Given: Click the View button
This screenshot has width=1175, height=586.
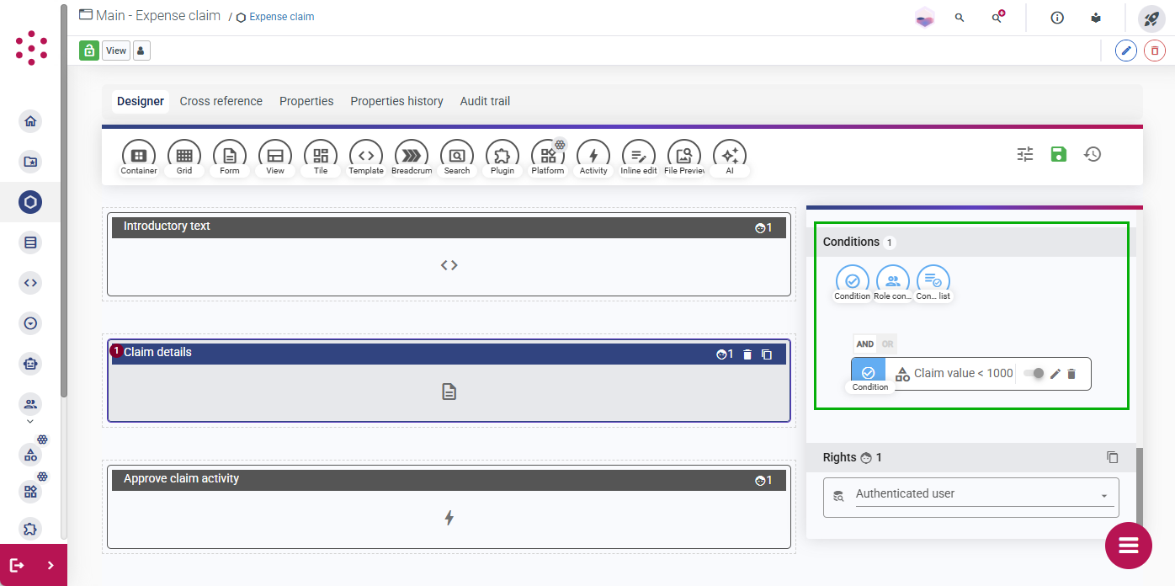Looking at the screenshot, I should (116, 51).
